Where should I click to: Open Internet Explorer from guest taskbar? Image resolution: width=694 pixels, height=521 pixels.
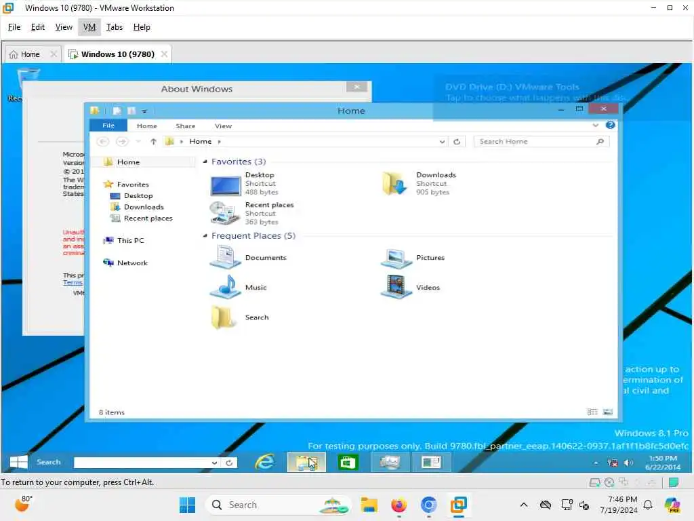265,462
